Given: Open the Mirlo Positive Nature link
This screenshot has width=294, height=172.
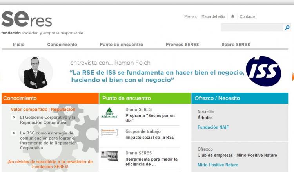Looking at the screenshot, I should tap(218, 165).
